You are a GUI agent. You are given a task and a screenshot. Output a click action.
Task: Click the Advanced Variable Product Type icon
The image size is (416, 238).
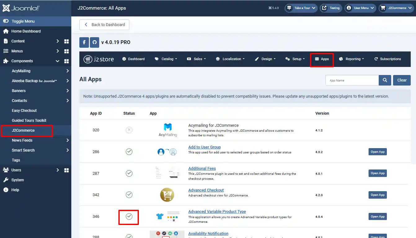click(x=168, y=216)
